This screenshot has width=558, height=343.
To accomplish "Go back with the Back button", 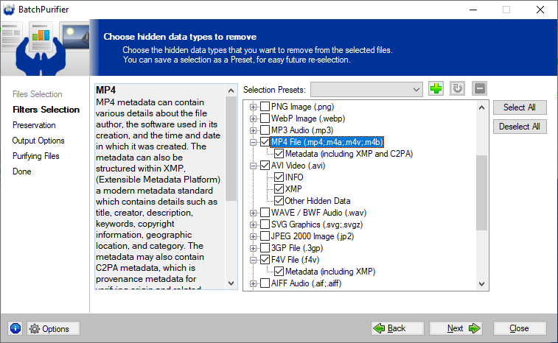I will 397,328.
